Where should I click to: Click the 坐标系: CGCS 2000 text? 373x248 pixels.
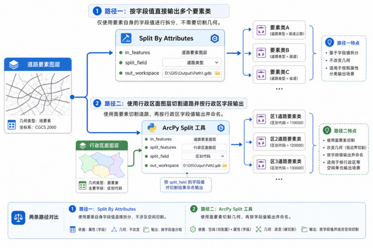click(x=38, y=127)
